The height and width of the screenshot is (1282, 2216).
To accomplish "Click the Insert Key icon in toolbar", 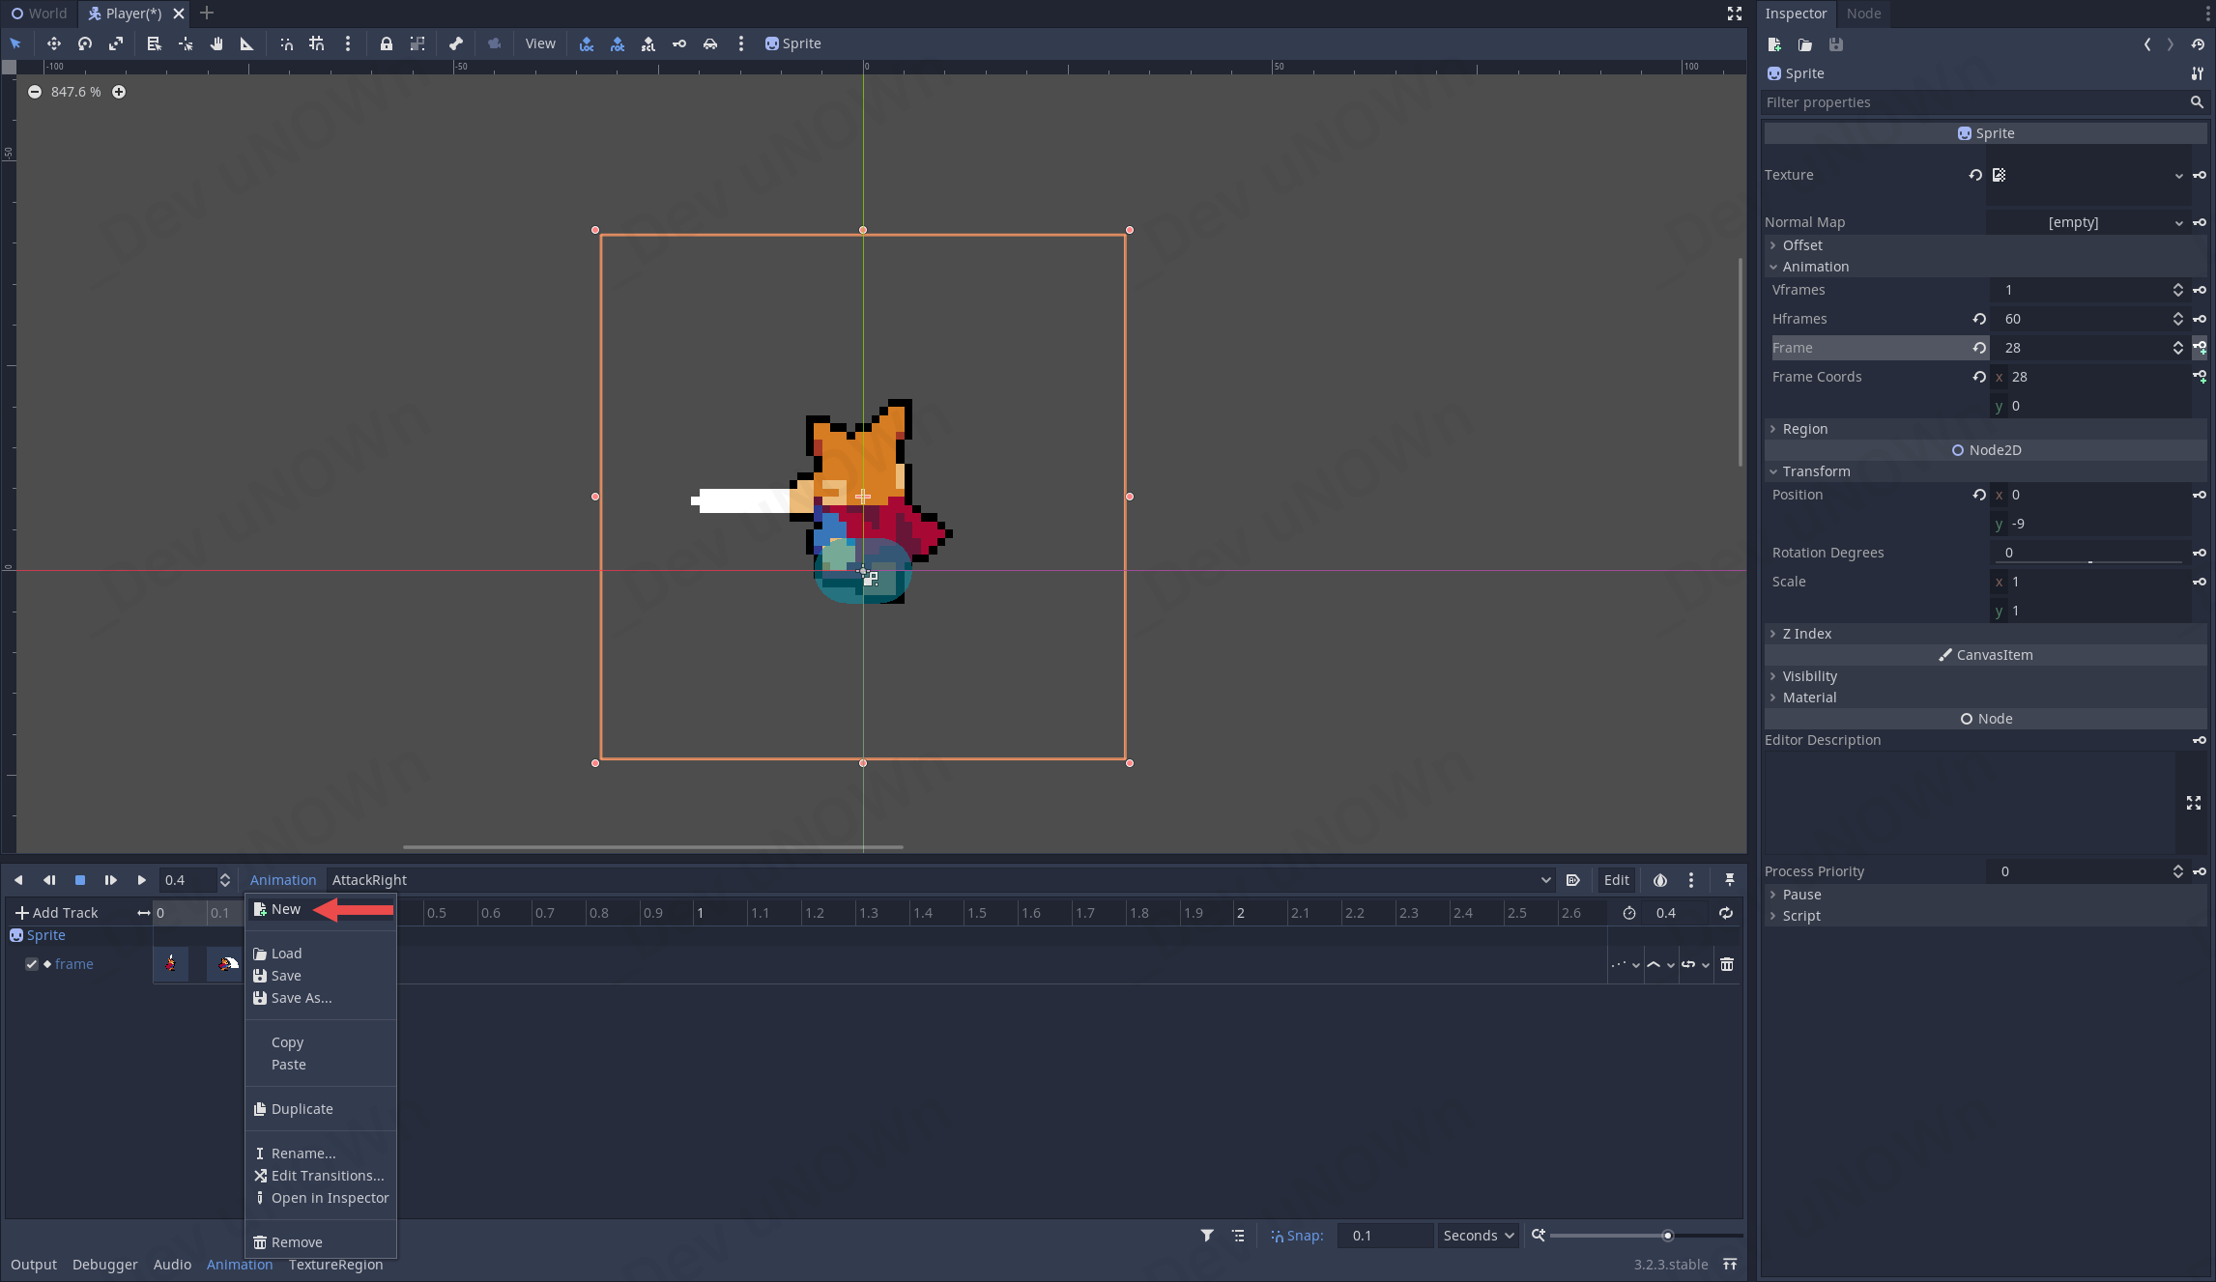I will (679, 43).
